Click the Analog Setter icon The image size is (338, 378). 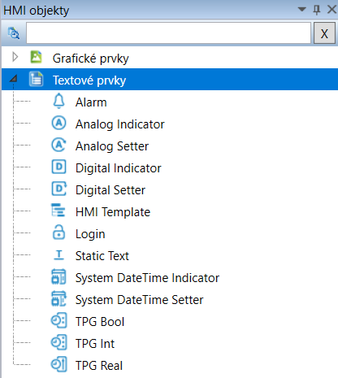[58, 145]
